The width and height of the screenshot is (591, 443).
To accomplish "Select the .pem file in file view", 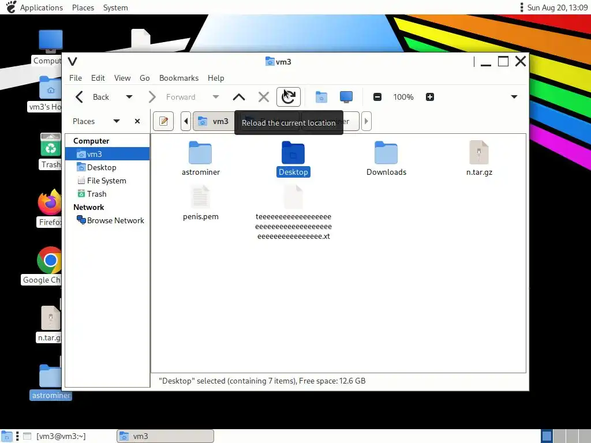I will (200, 203).
